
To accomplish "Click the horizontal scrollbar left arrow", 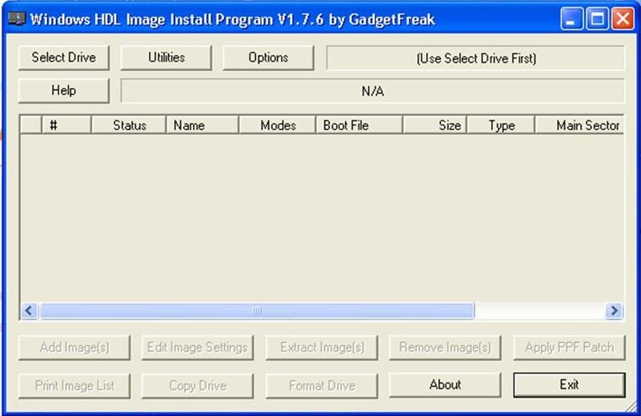I will pyautogui.click(x=29, y=311).
